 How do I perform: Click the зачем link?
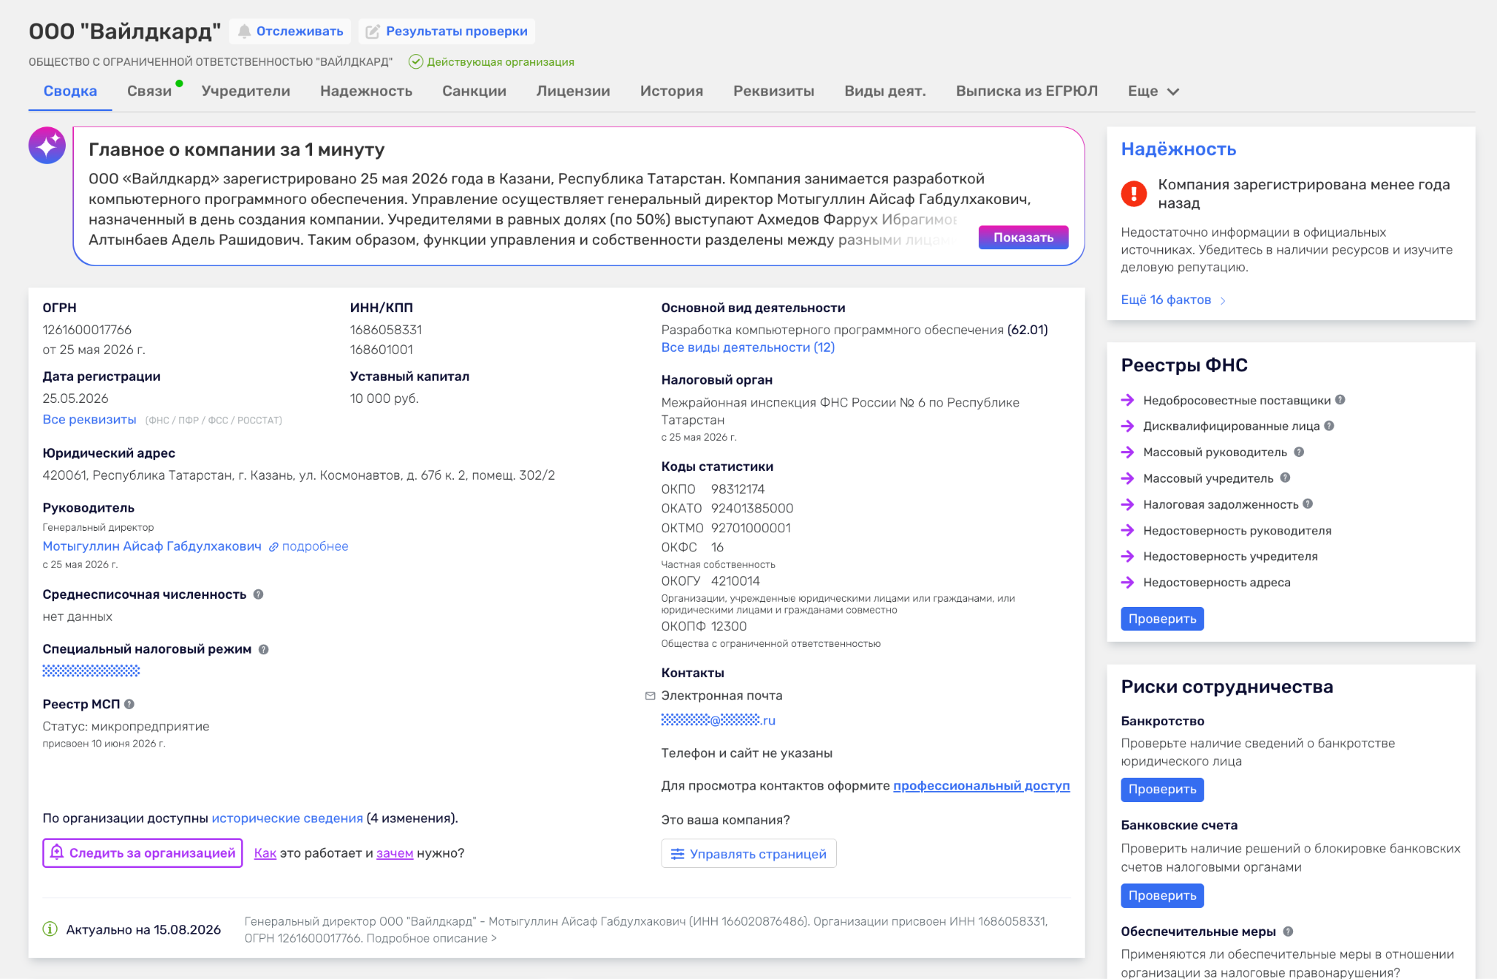click(x=395, y=853)
